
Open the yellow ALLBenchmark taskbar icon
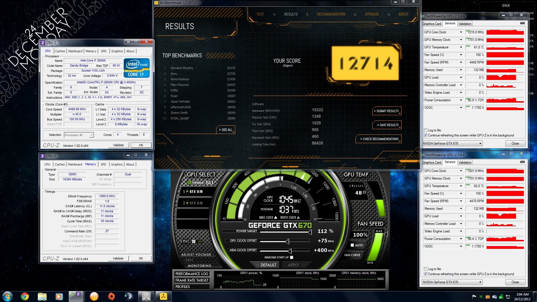(x=163, y=296)
